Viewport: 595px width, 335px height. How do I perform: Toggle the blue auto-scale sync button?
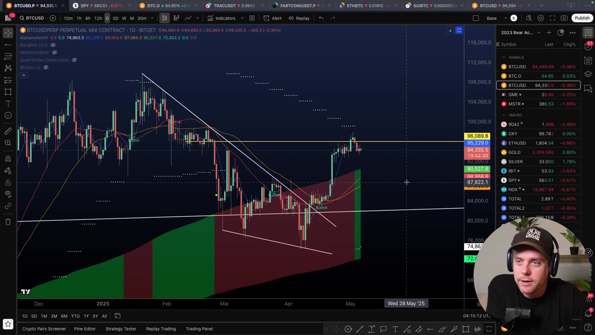tap(459, 30)
